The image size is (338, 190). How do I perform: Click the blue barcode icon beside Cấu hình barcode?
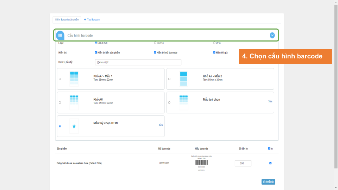(x=60, y=35)
